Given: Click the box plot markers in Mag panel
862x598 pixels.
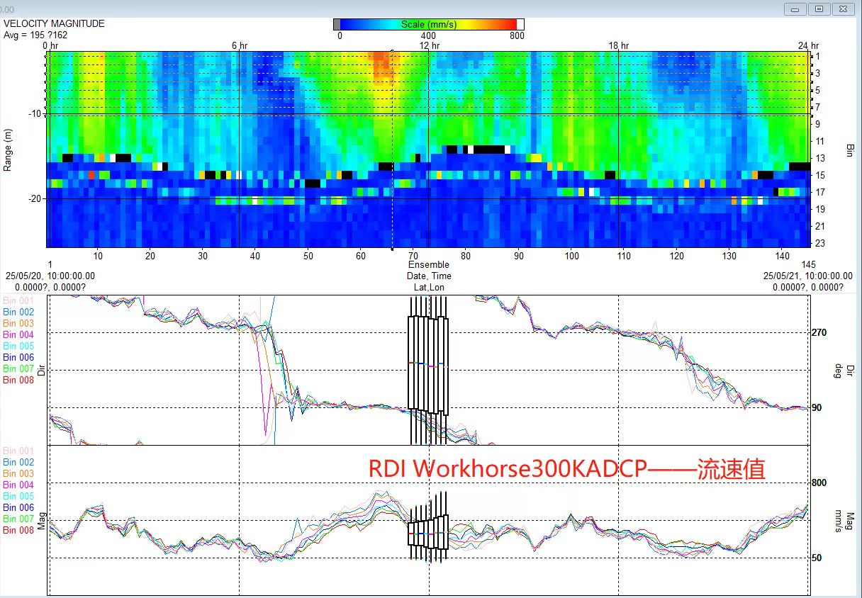Looking at the screenshot, I should [428, 532].
